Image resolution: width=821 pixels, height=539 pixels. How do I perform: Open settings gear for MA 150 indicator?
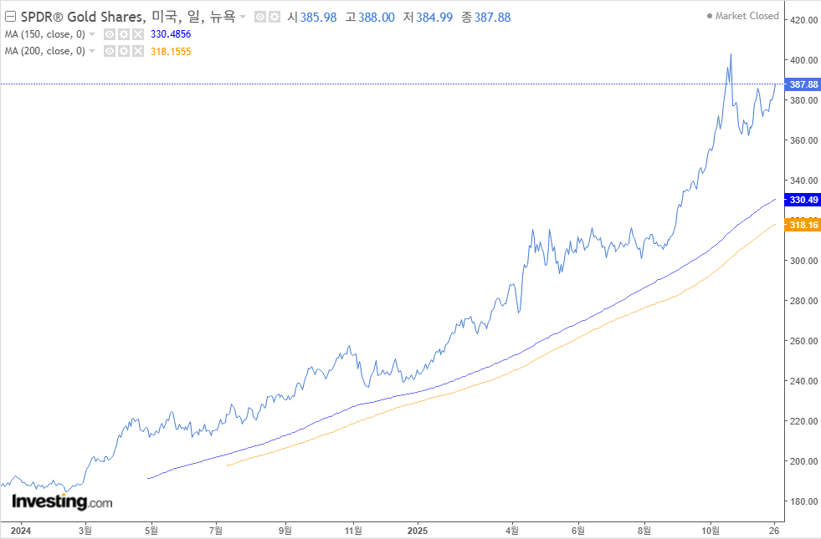point(124,34)
